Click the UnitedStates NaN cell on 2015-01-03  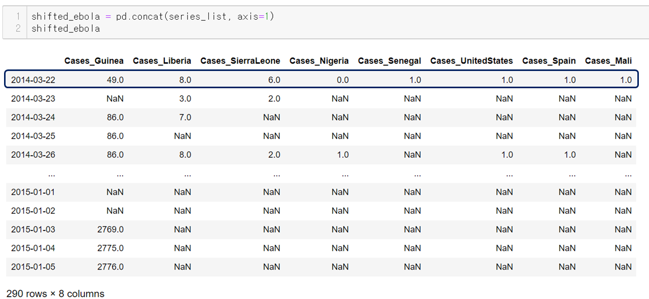click(x=504, y=230)
